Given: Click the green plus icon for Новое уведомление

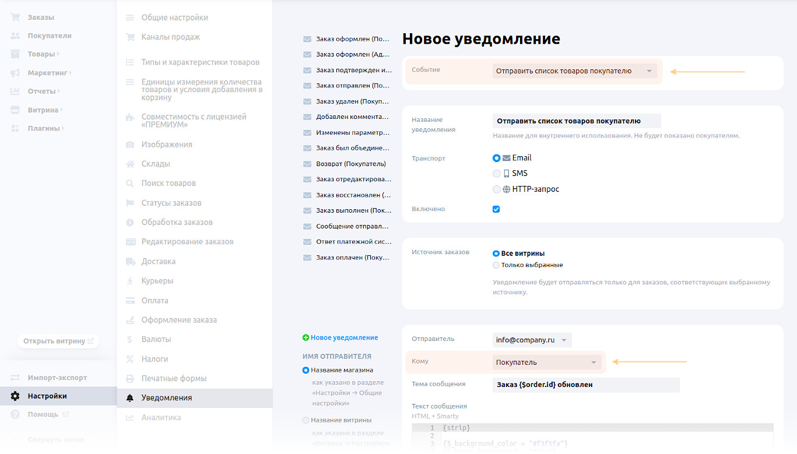Looking at the screenshot, I should coord(306,338).
